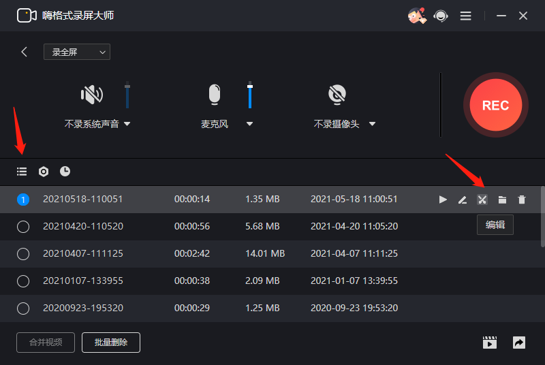
Task: Open the scheduled recording clock icon
Action: [x=65, y=171]
